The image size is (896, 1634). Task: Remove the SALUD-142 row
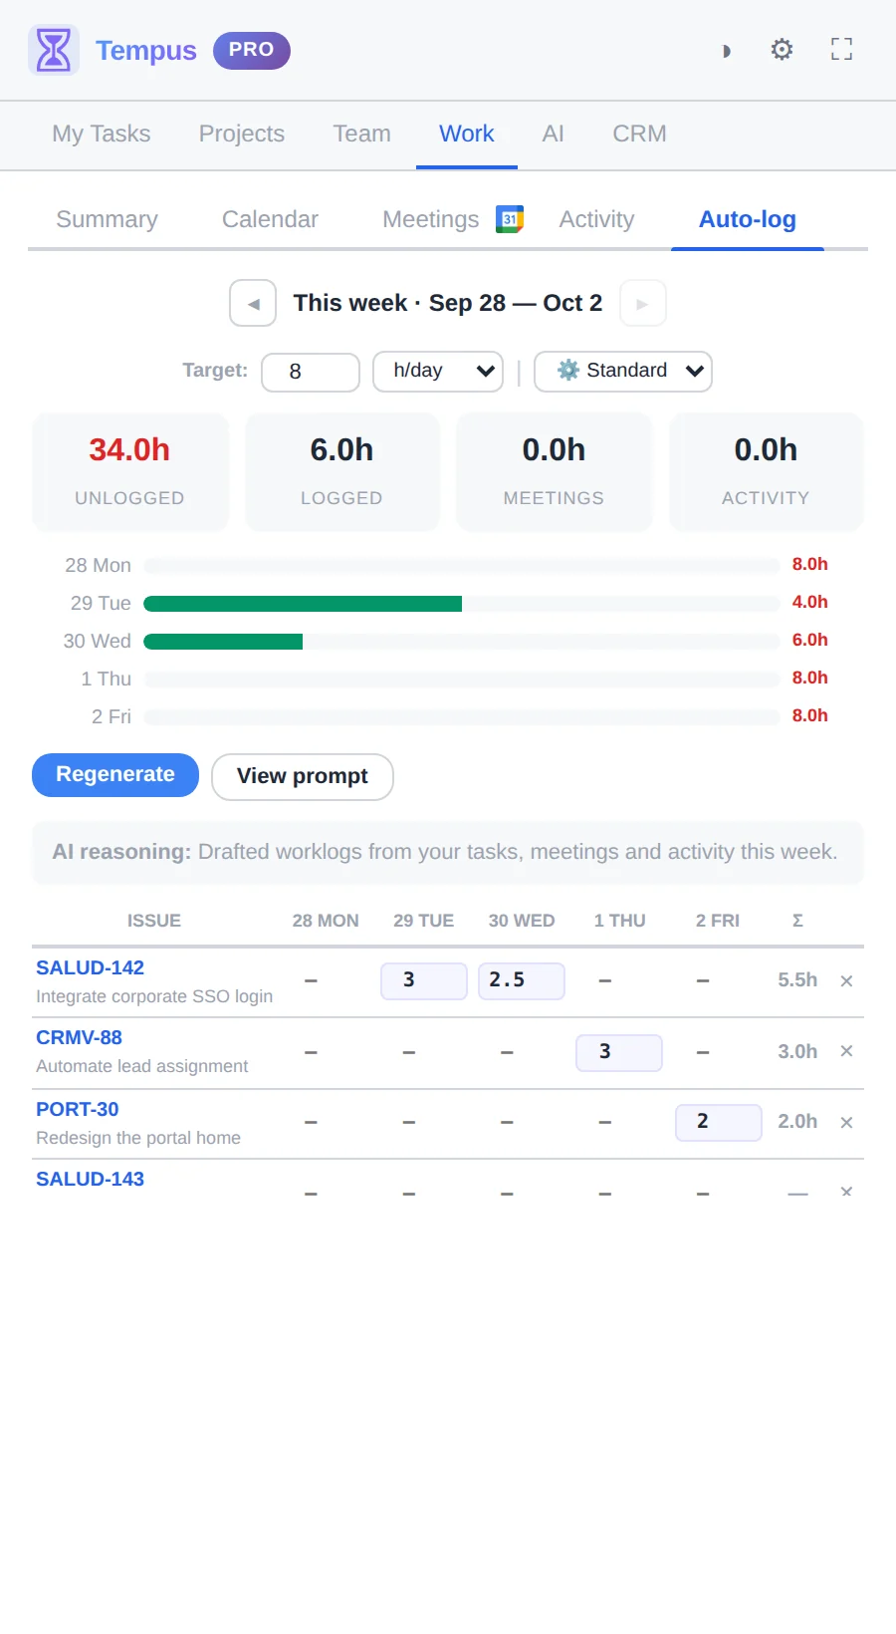(x=846, y=981)
